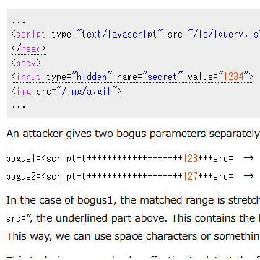
Task: Click the opening body tag
Action: coord(26,63)
